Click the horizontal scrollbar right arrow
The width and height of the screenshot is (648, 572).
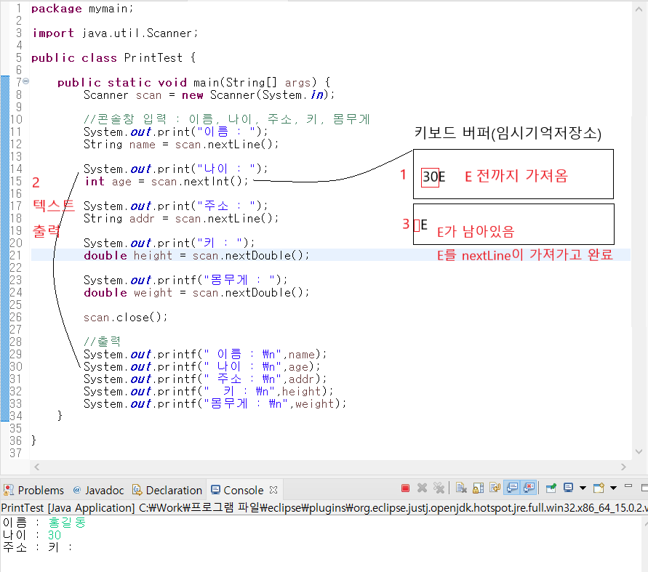click(623, 467)
